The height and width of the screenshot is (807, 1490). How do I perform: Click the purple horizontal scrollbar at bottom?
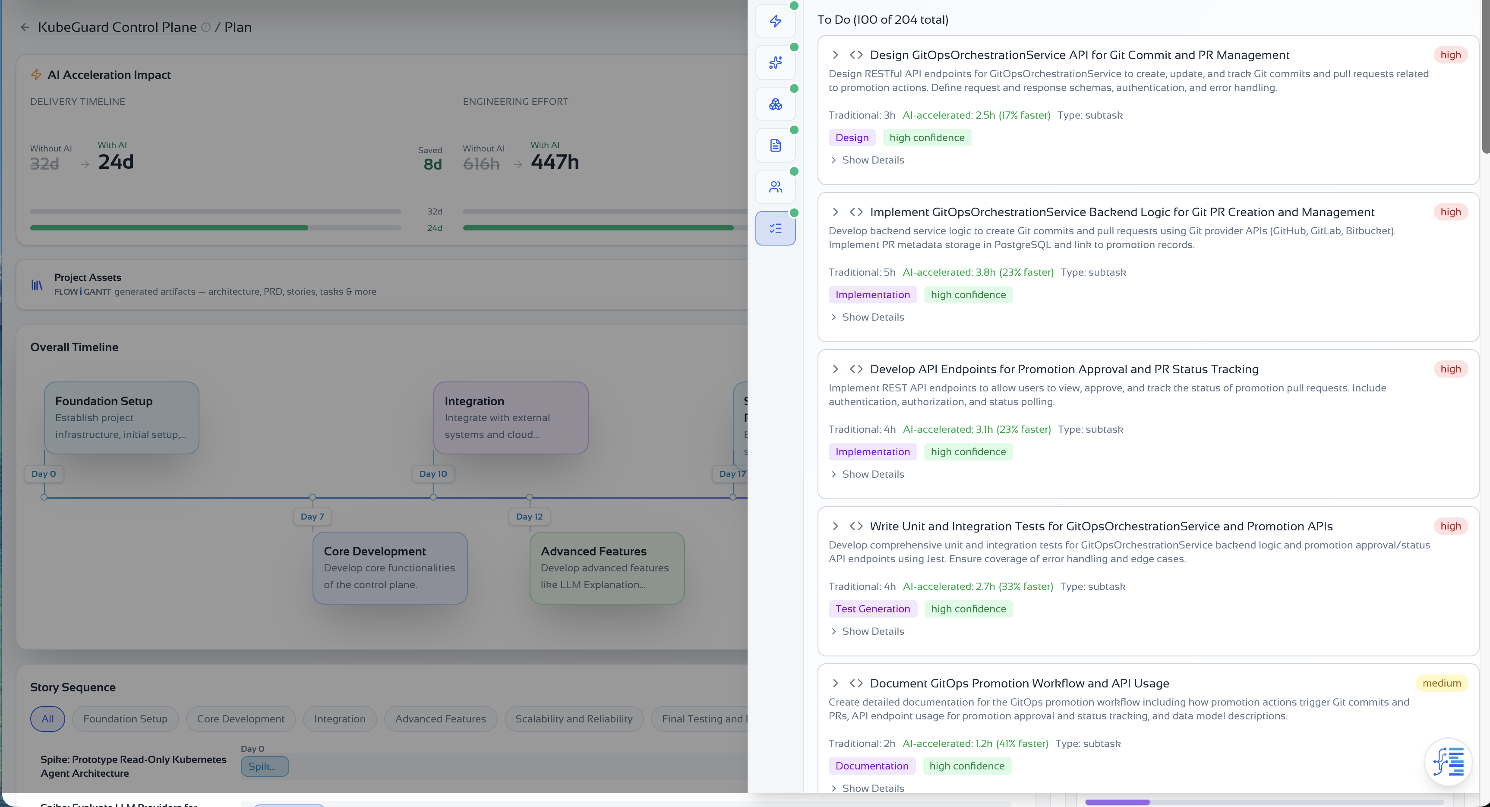pyautogui.click(x=1117, y=802)
